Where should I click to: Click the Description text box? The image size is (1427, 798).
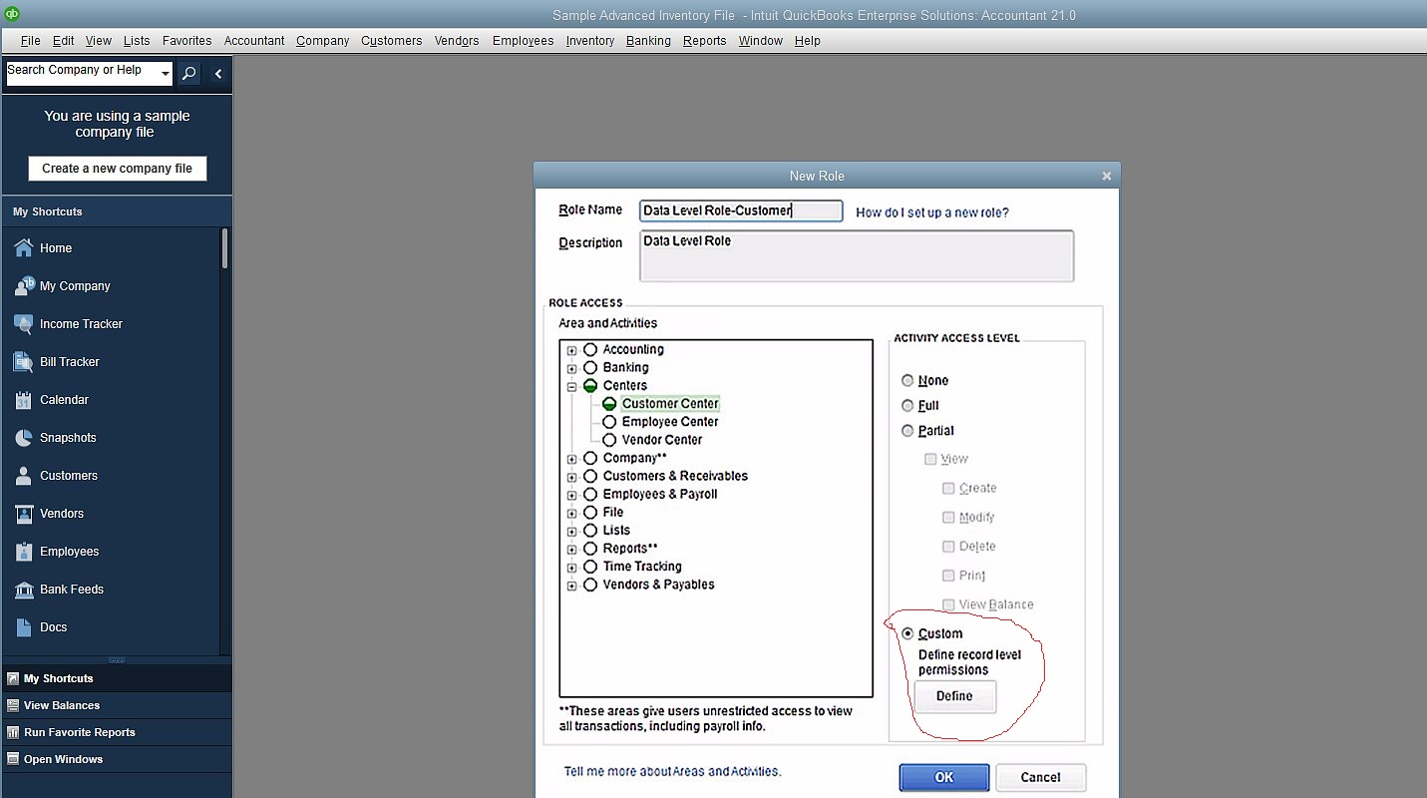857,256
